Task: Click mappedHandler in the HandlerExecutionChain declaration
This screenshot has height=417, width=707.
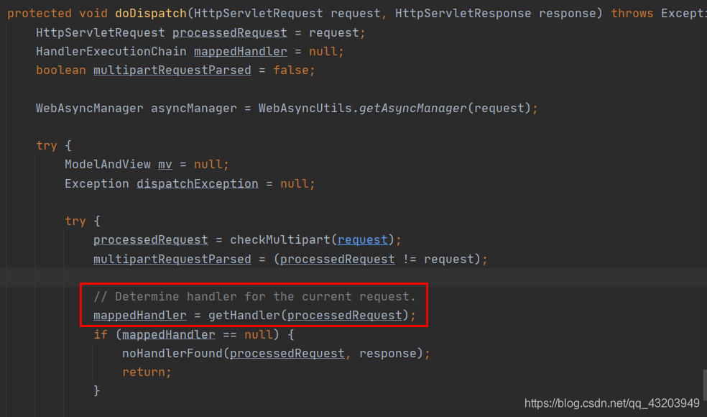Action: (x=240, y=52)
